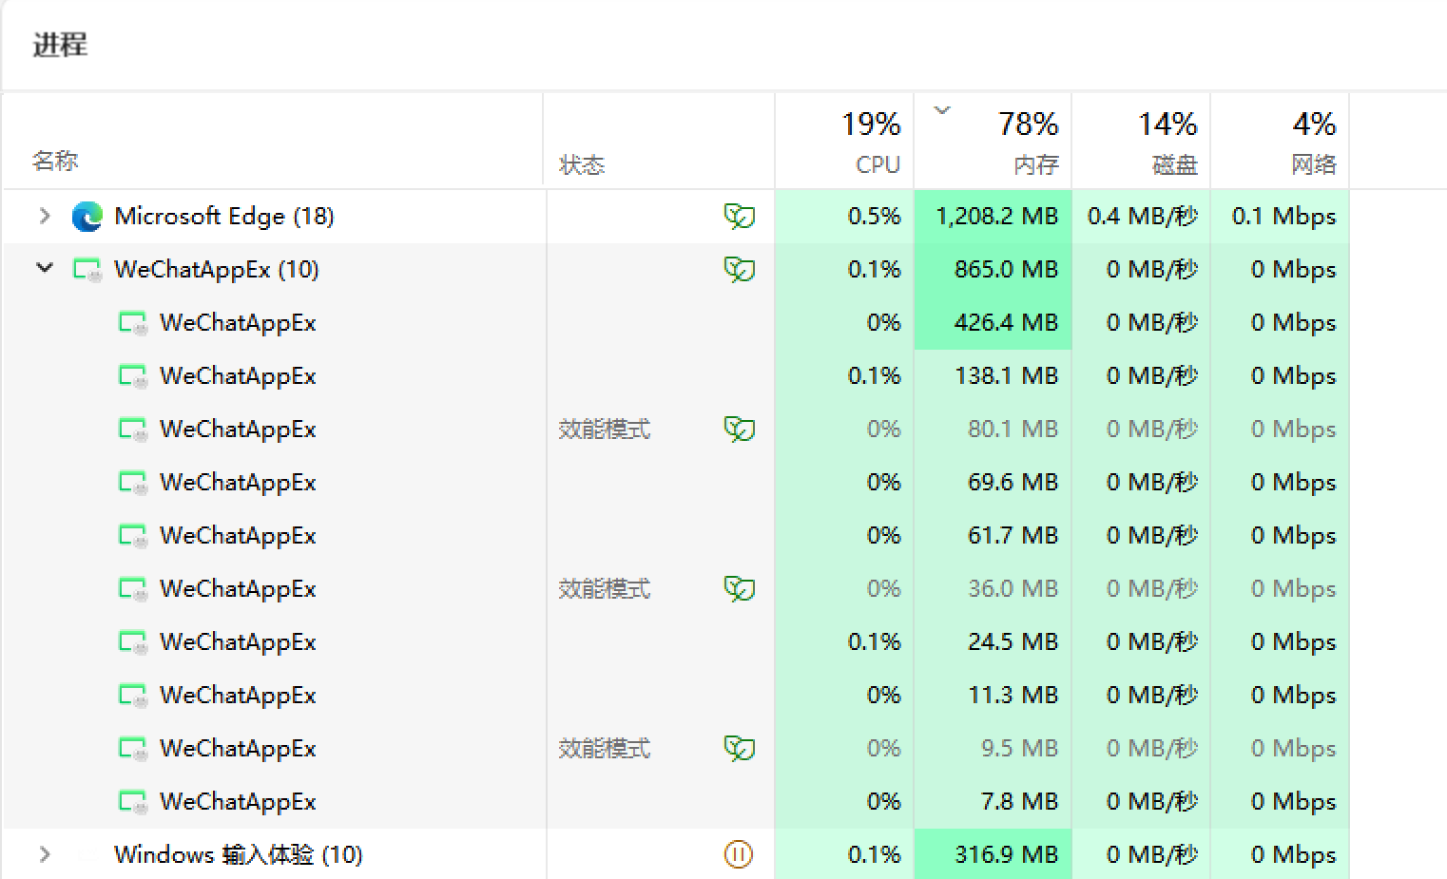Viewport: 1447px width, 879px height.
Task: Click the leaf icon in the 80.1 MB row
Action: tap(739, 430)
